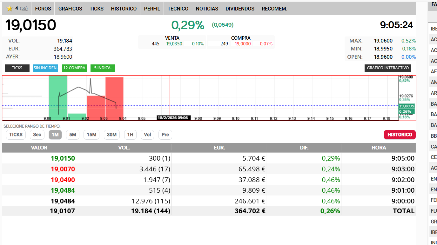Click the green 12 COMPRA badge
Viewport: 437px width, 245px height.
point(74,68)
